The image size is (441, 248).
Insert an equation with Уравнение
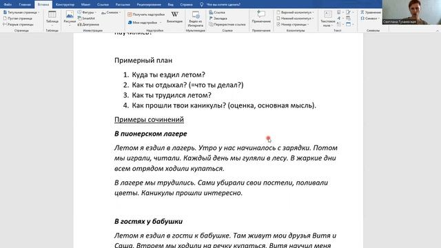point(371,12)
